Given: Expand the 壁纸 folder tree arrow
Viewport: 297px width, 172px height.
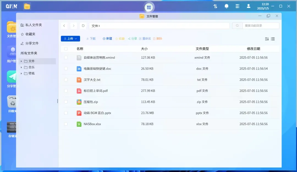Looking at the screenshot, I should (21, 73).
